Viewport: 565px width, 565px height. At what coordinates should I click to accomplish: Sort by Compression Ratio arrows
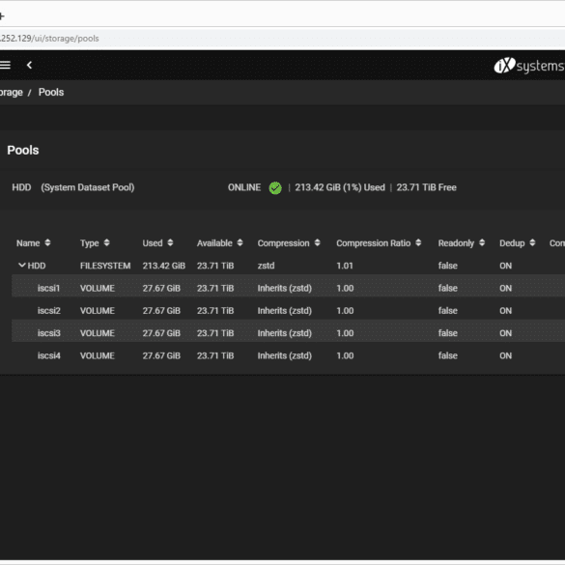point(418,242)
